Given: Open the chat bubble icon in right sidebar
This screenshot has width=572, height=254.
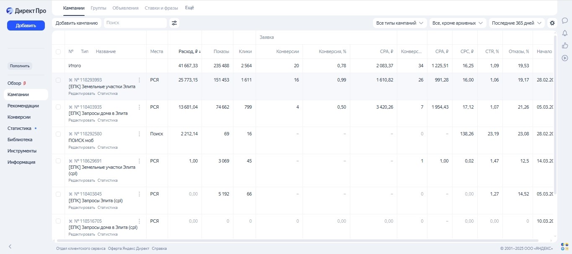Looking at the screenshot, I should click(x=564, y=20).
